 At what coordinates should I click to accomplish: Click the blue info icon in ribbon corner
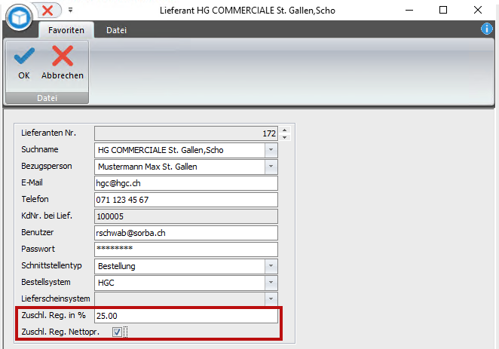tap(487, 29)
